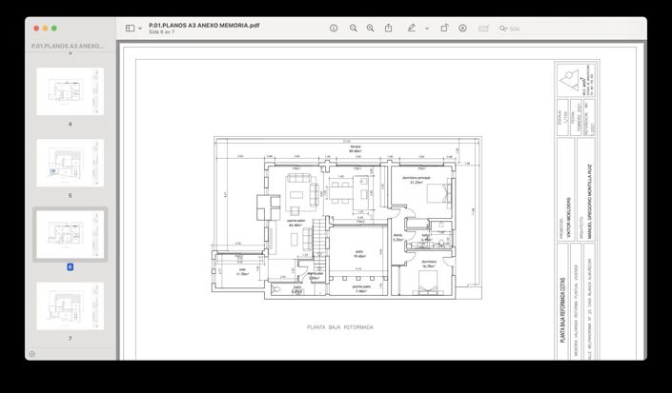Select the markup pen tool
Screen dimensions: 672x393
411,29
